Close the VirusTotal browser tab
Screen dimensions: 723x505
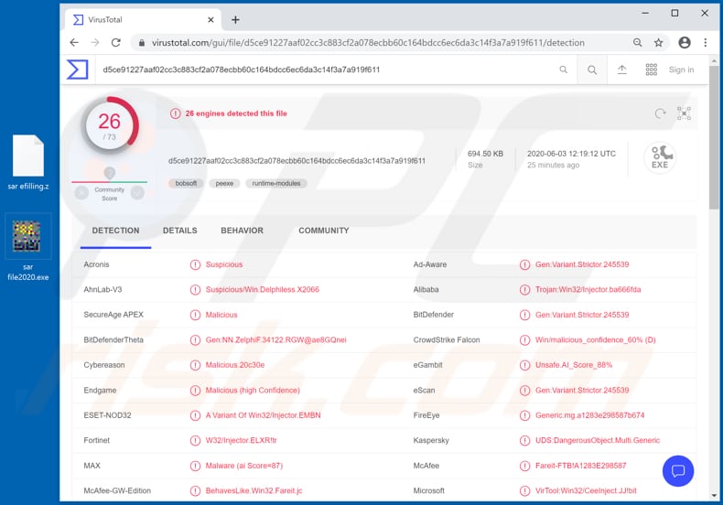[x=210, y=20]
